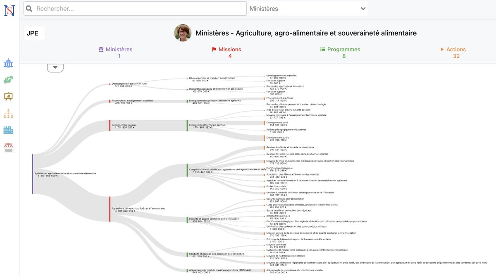Viewport: 496px width, 276px height.
Task: Open the blue city buildings sidebar icon
Action: click(x=8, y=130)
